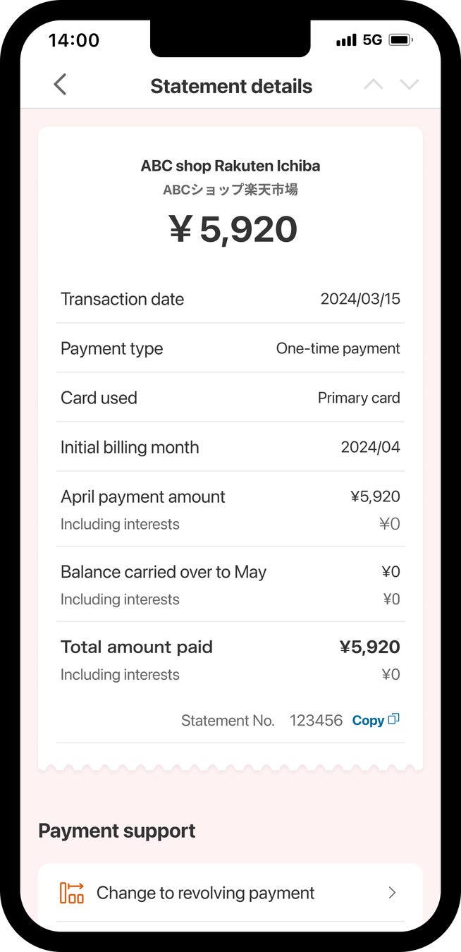461x952 pixels.
Task: Tap the Total amount paid row
Action: (x=230, y=647)
